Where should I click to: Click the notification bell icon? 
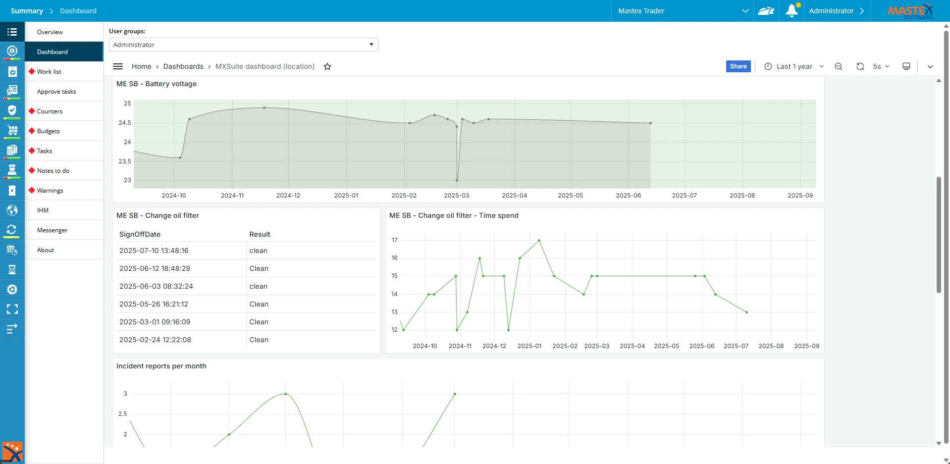pos(792,10)
